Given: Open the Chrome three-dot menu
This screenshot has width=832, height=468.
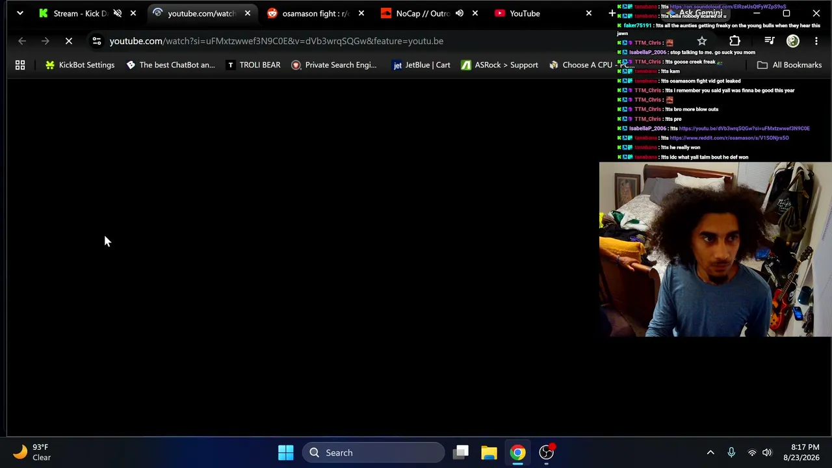Looking at the screenshot, I should [x=816, y=41].
